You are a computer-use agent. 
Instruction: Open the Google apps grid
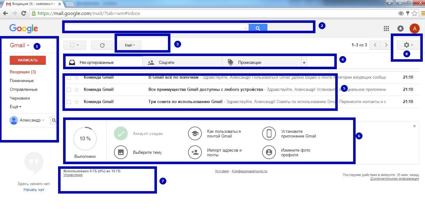pos(386,29)
